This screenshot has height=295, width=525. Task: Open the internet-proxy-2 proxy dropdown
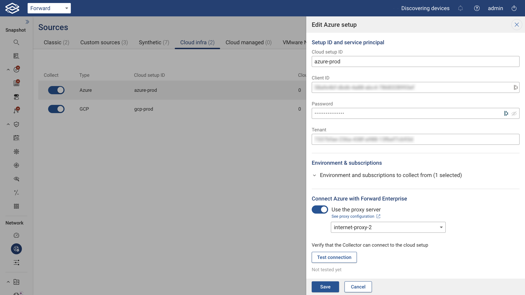tap(388, 227)
